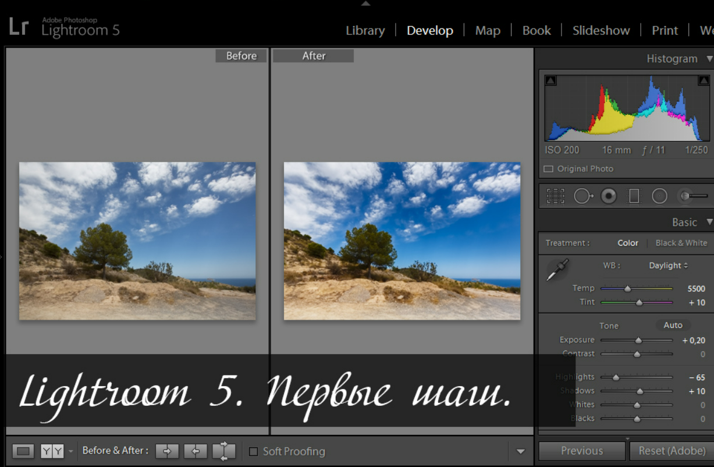Open Before/After view options dropdown arrow
Viewport: 714px width, 467px height.
(x=71, y=451)
